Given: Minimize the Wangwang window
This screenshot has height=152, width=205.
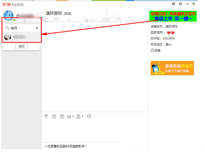Looking at the screenshot, I should click(187, 4).
